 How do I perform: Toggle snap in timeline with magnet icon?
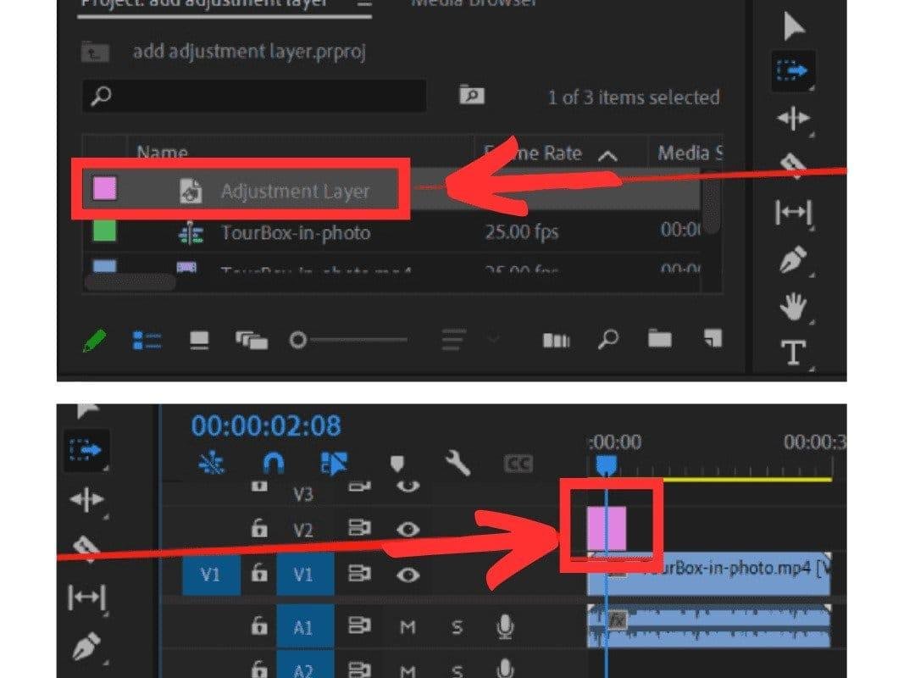[x=273, y=463]
